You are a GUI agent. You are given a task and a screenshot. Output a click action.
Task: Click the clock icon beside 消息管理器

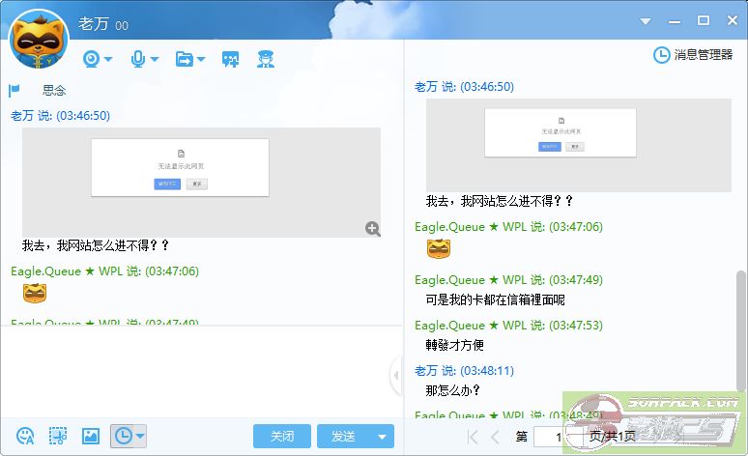click(662, 55)
